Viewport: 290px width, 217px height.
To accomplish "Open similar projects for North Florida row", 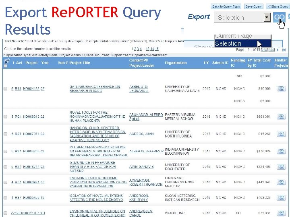I will click(281, 134).
